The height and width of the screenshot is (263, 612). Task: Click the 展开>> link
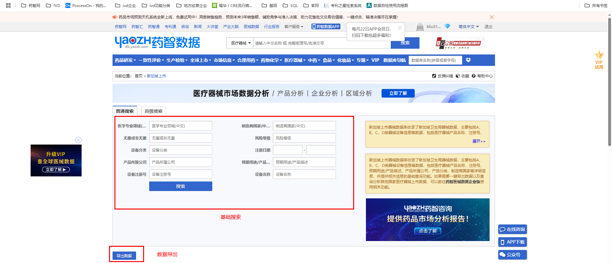pos(479,141)
